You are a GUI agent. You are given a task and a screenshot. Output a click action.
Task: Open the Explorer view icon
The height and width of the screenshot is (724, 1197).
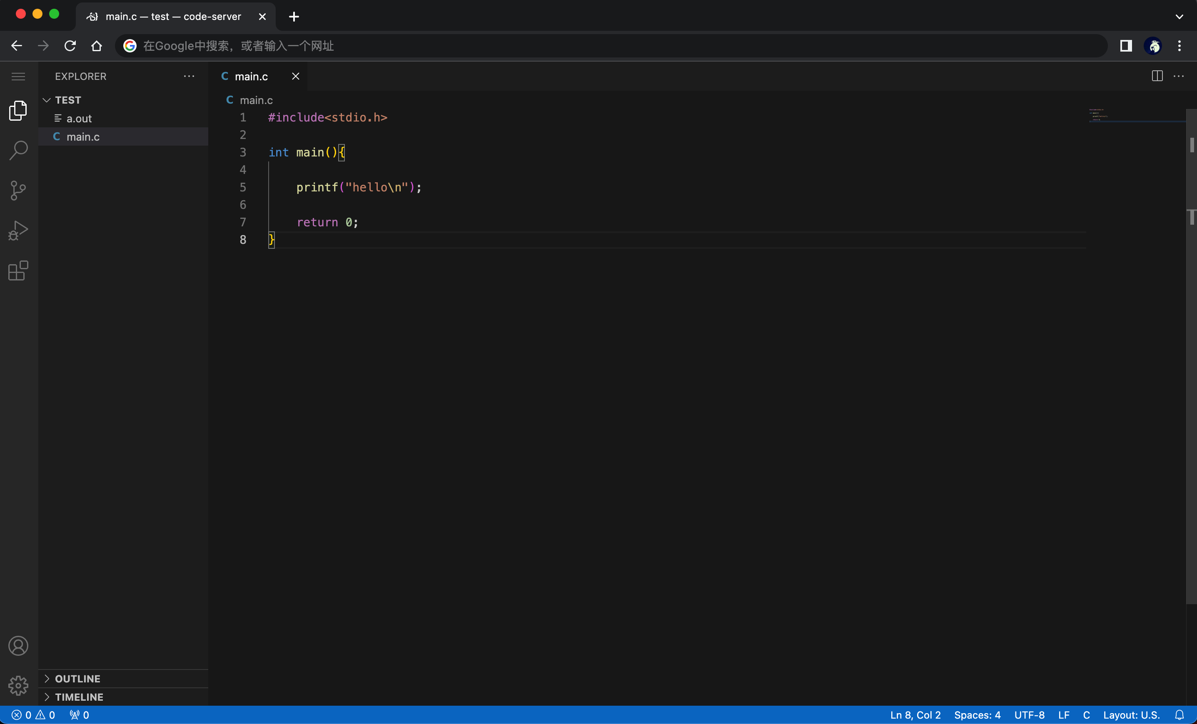pyautogui.click(x=18, y=111)
